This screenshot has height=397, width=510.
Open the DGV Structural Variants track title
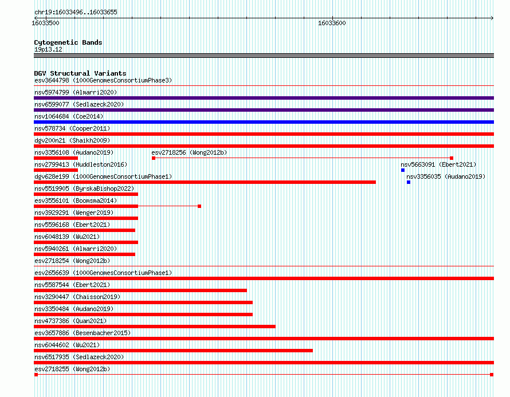pos(80,73)
